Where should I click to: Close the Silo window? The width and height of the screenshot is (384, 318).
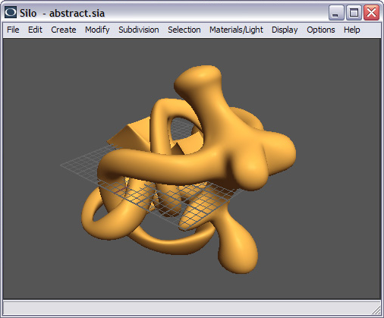(x=371, y=13)
